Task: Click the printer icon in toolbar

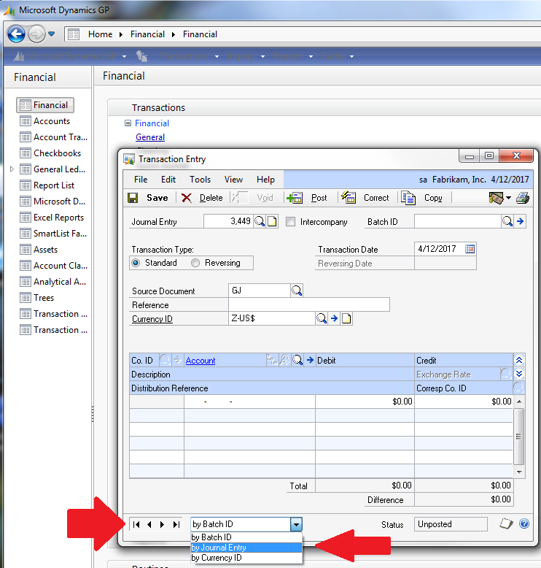Action: click(522, 198)
